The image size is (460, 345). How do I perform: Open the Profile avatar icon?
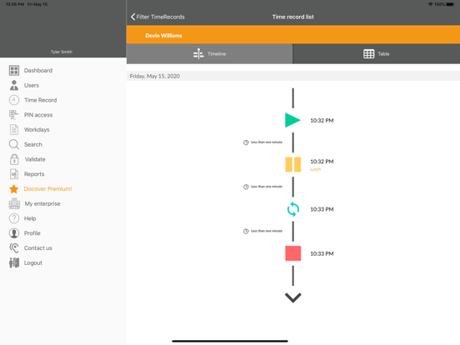click(14, 233)
